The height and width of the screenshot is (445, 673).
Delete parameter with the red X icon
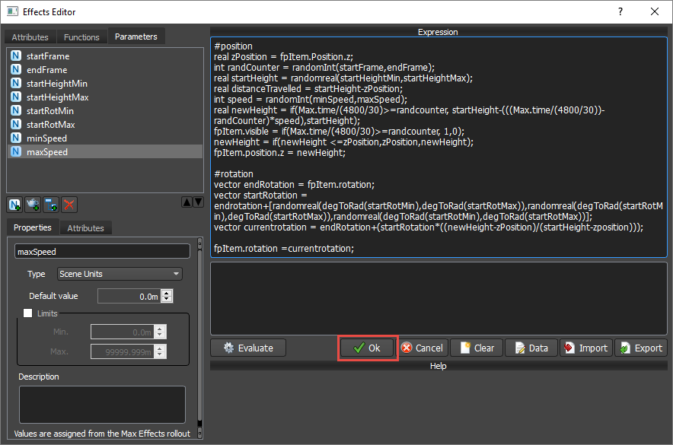[x=69, y=204]
